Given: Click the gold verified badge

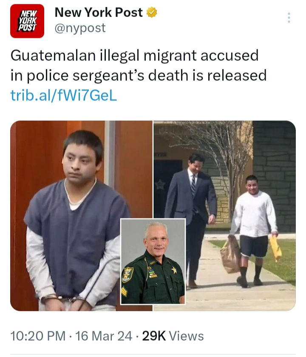Looking at the screenshot, I should [152, 12].
